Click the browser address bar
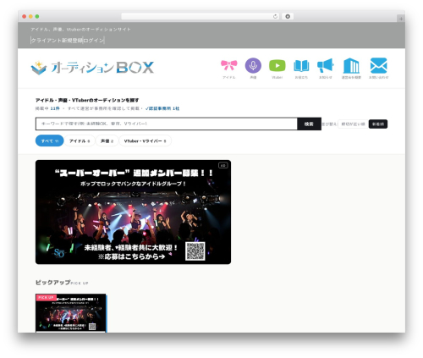423x358 pixels. coord(200,16)
